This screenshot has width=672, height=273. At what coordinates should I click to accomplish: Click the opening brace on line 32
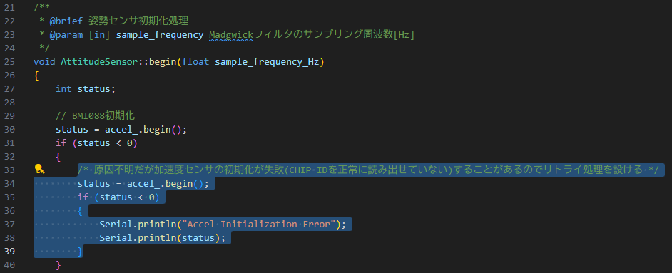[x=58, y=157]
